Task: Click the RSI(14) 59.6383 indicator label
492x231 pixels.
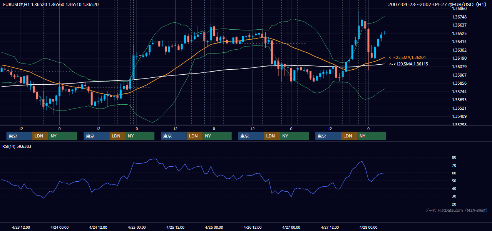Action: pos(17,146)
